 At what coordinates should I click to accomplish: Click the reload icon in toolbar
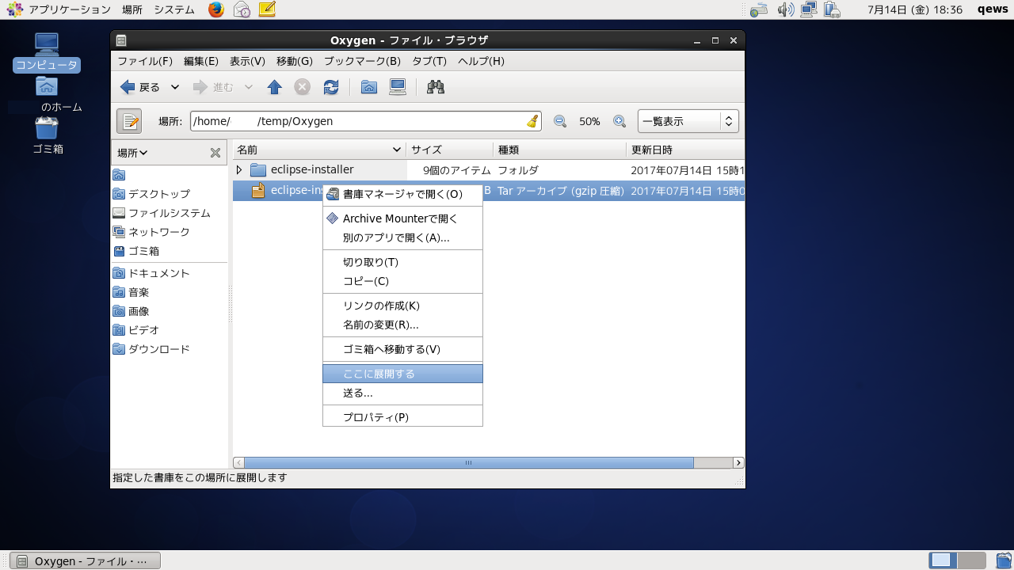[331, 87]
